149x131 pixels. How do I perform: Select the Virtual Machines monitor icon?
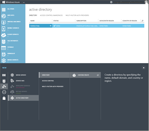coord(3,22)
